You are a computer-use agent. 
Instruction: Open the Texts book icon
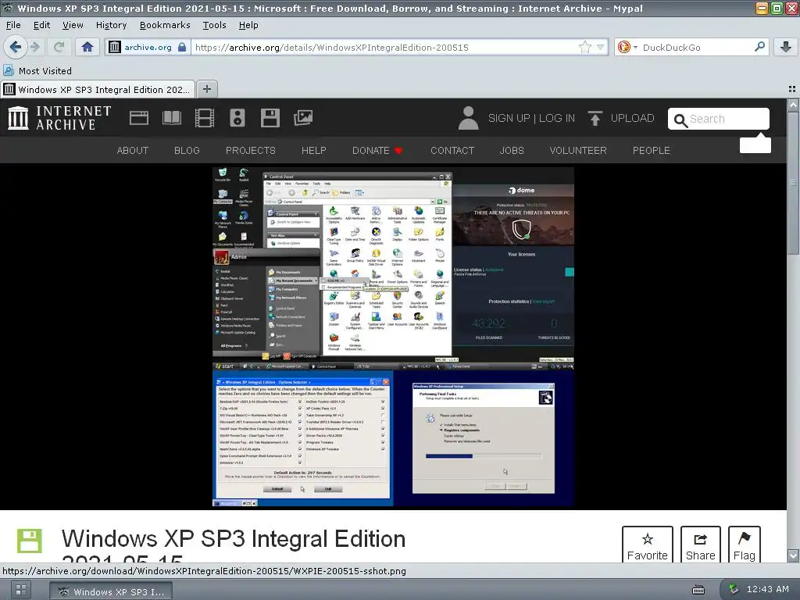click(x=171, y=118)
